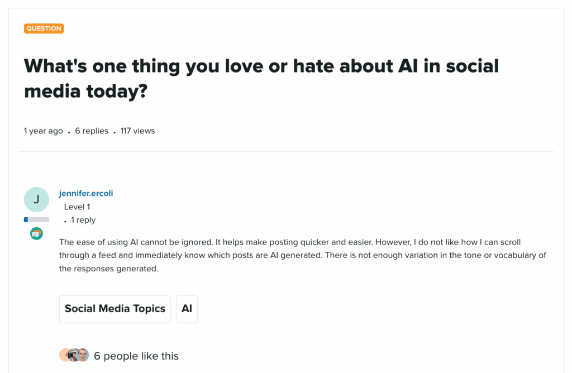Viewport: 572px width, 373px height.
Task: Click the Level 1 badge under the username
Action: tap(77, 207)
